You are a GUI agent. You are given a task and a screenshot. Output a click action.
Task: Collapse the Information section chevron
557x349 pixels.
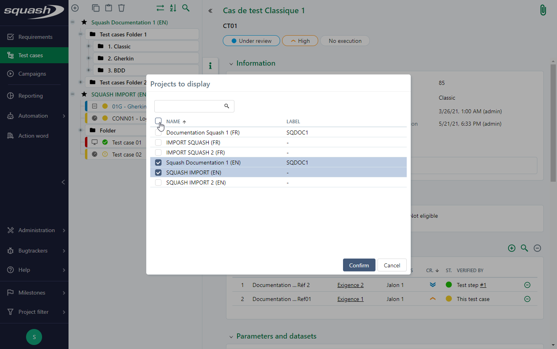pos(231,64)
